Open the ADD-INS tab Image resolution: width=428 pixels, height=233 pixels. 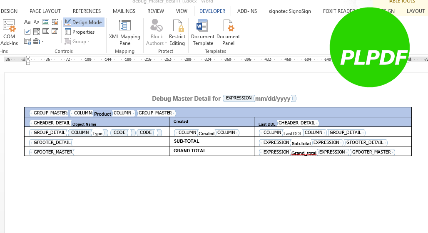click(247, 11)
